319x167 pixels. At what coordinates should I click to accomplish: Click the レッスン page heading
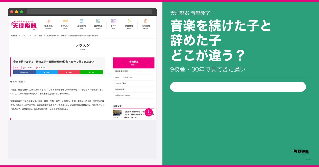pyautogui.click(x=82, y=45)
